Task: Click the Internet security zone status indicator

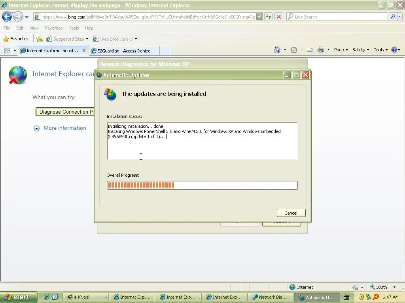Action: (x=301, y=287)
